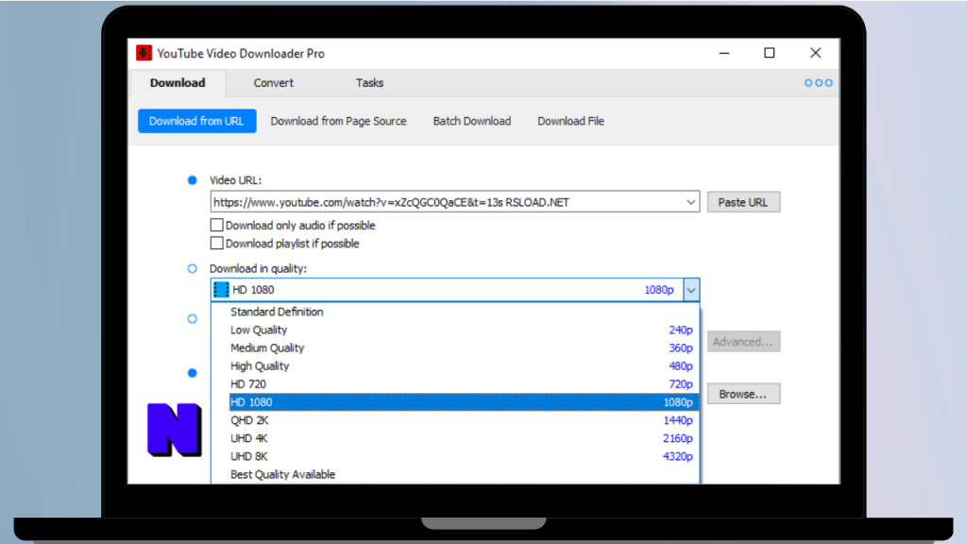Choose highlighted HD 1080 option in list

click(463, 402)
